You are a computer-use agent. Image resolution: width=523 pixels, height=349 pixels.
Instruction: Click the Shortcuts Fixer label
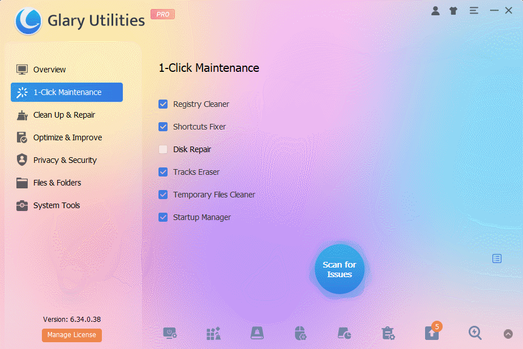(199, 127)
